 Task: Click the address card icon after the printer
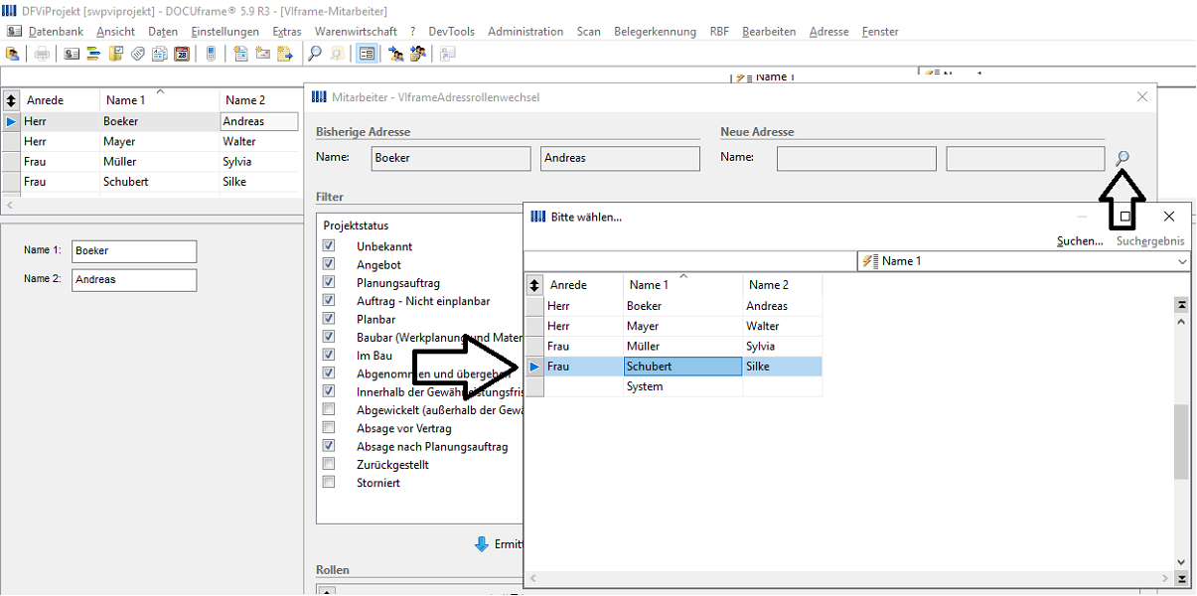pos(72,54)
